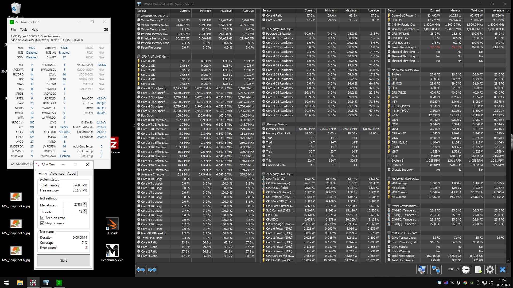Close sensors with the blue X icon
This screenshot has height=288, width=513.
502,270
